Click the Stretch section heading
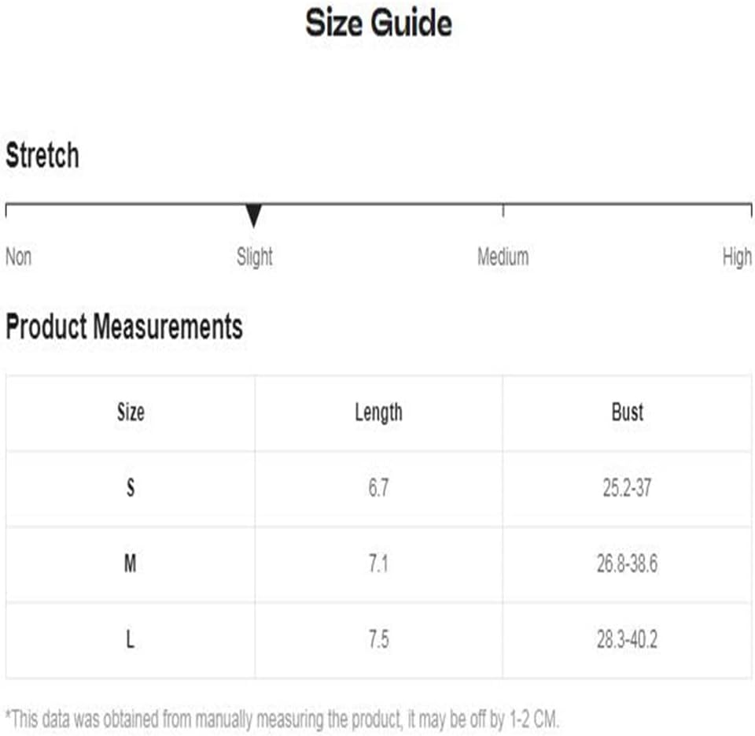This screenshot has width=755, height=736. coord(42,155)
